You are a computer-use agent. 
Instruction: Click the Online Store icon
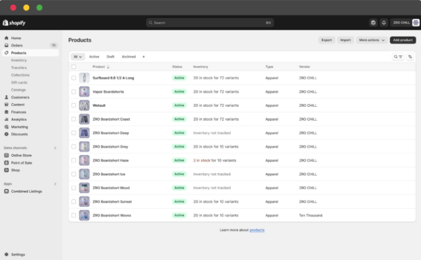pyautogui.click(x=6, y=155)
